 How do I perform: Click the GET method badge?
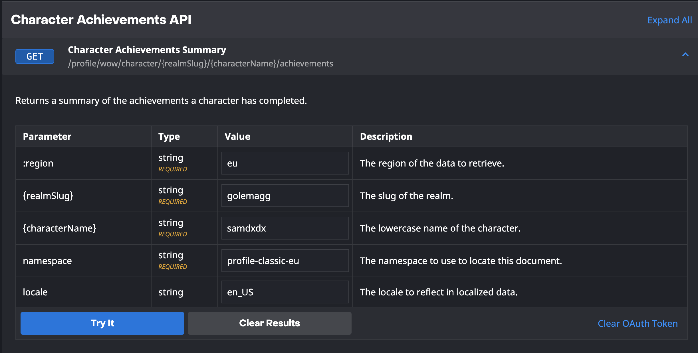(x=35, y=56)
